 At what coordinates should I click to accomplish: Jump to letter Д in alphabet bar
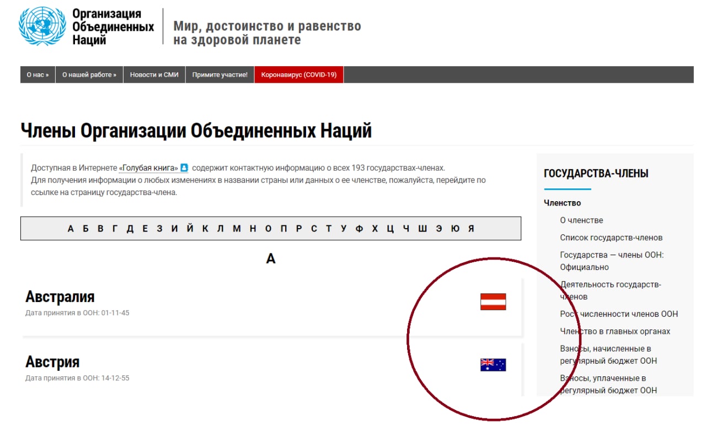(x=130, y=229)
